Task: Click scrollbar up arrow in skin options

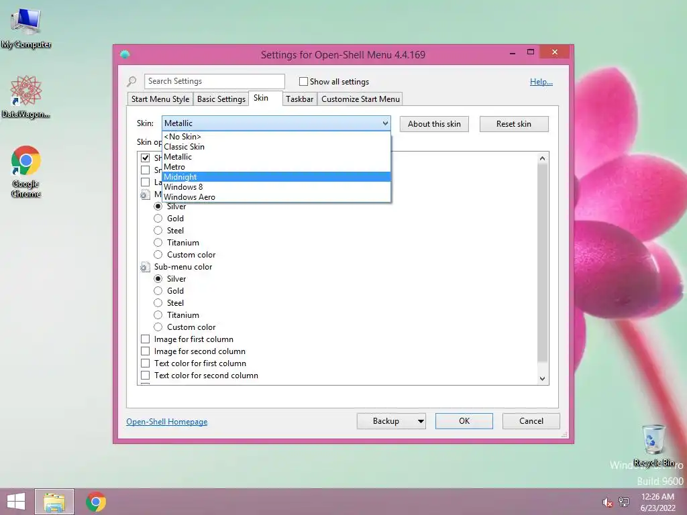Action: click(x=542, y=158)
